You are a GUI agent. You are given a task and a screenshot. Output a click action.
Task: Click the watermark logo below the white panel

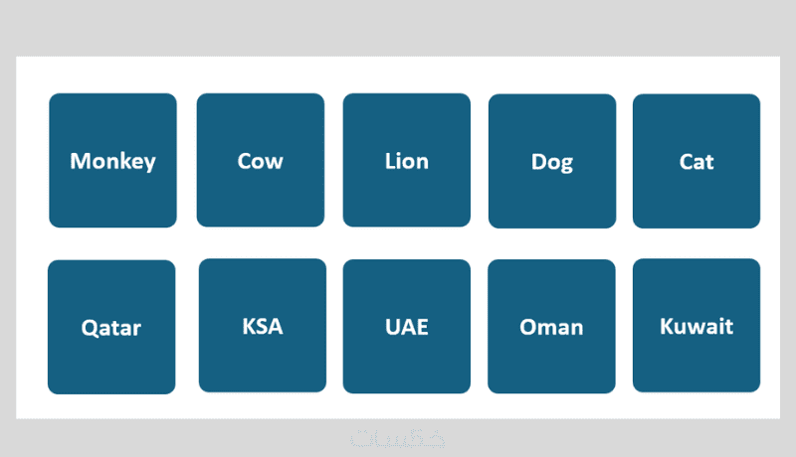tap(398, 437)
